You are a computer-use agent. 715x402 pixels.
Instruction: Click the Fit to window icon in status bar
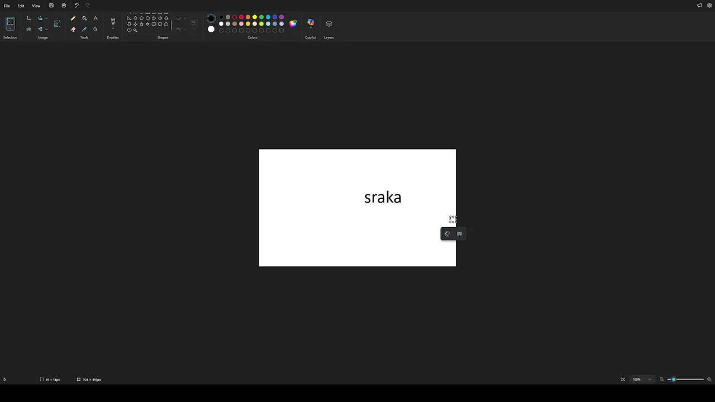point(623,380)
